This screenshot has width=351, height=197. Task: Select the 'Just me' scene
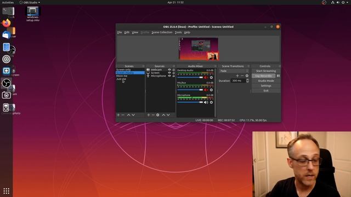(130, 79)
